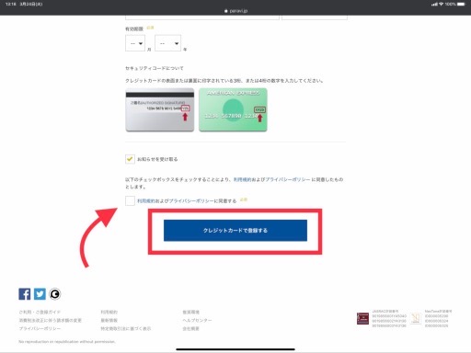Open the Facebook icon in the footer
471x353 pixels.
click(25, 294)
